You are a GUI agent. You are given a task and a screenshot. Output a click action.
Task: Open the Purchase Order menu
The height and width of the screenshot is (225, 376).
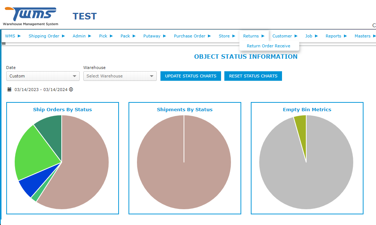click(189, 36)
